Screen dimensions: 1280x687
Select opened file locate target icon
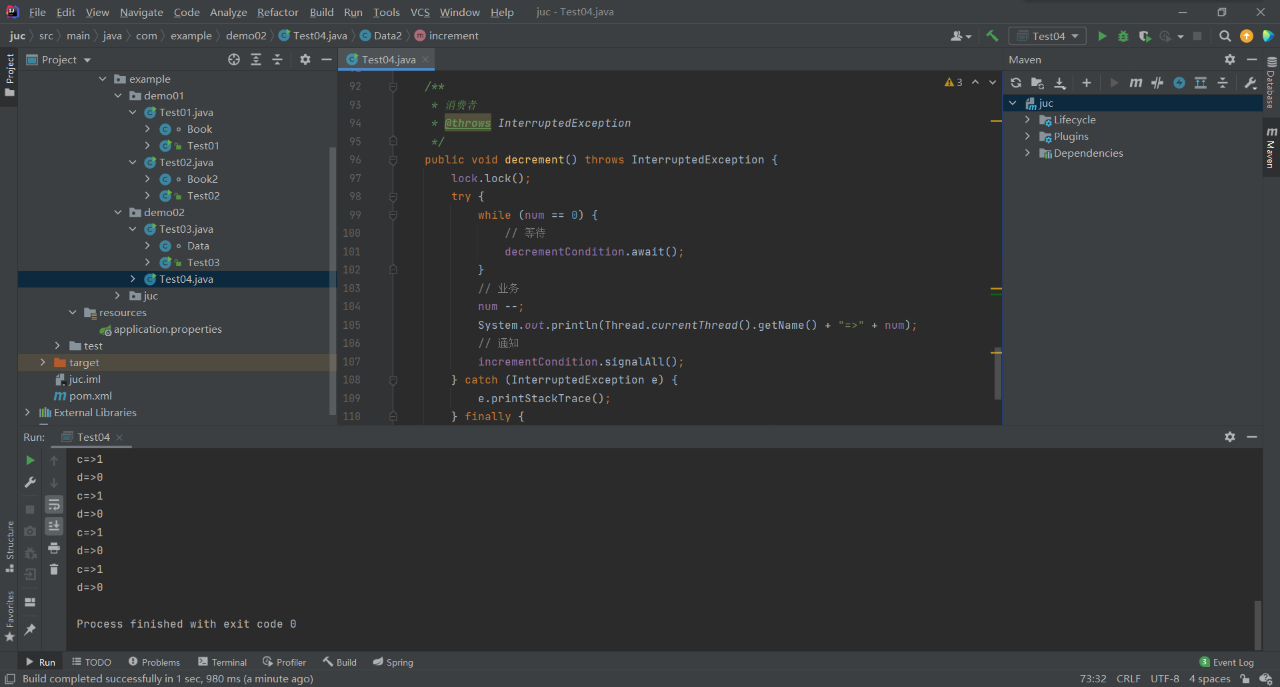click(234, 60)
